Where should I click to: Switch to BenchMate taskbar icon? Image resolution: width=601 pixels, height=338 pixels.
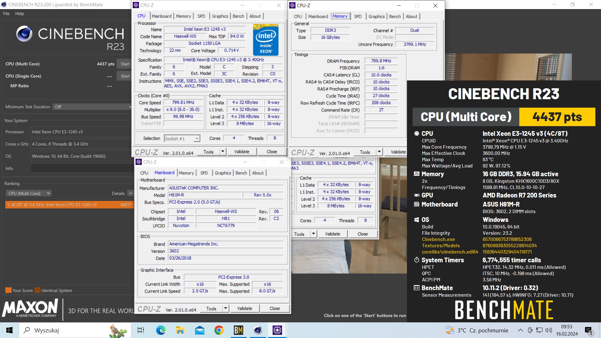238,330
